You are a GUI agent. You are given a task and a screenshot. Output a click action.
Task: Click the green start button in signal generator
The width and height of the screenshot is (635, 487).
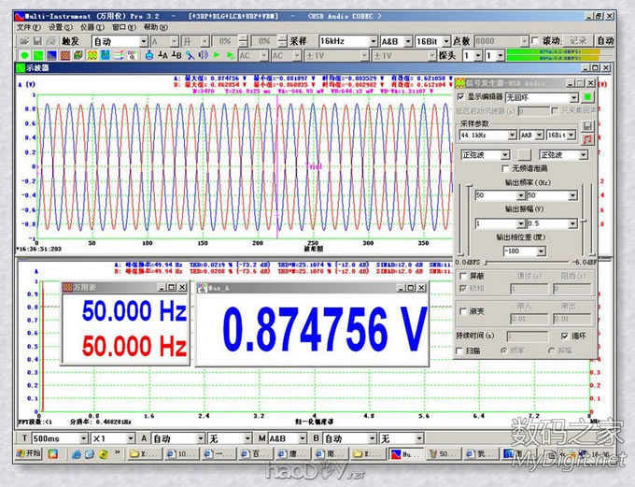coord(587,96)
